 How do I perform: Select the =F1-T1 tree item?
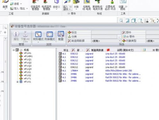[x=27, y=78]
